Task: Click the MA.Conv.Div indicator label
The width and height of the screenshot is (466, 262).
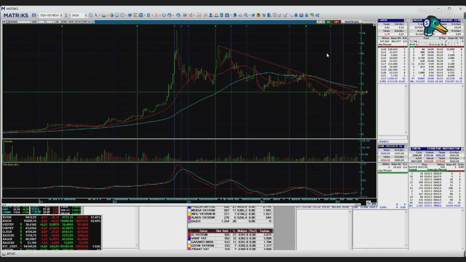Action: tap(11, 164)
